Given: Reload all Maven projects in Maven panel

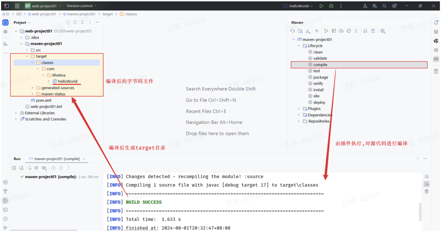Looking at the screenshot, I should click(292, 31).
